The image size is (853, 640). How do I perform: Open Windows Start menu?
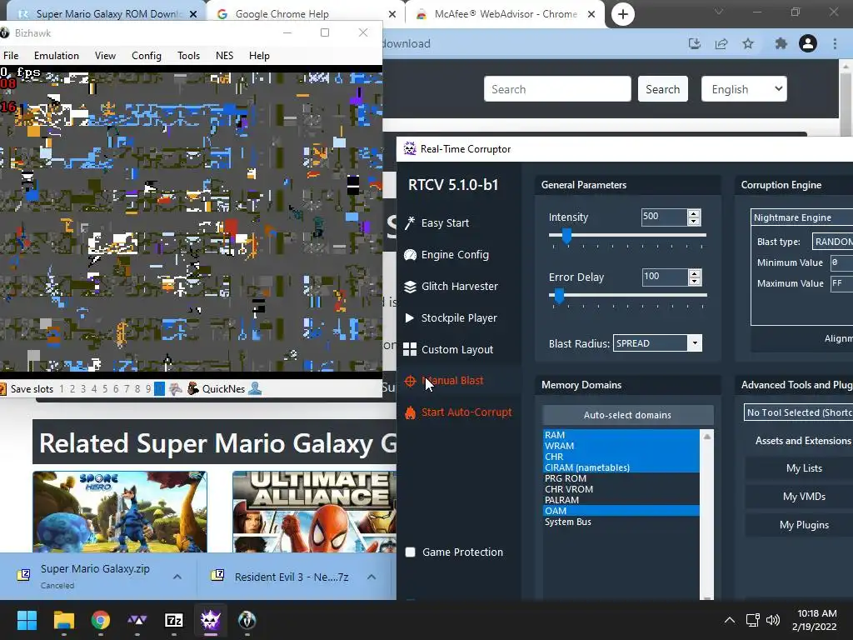click(27, 620)
